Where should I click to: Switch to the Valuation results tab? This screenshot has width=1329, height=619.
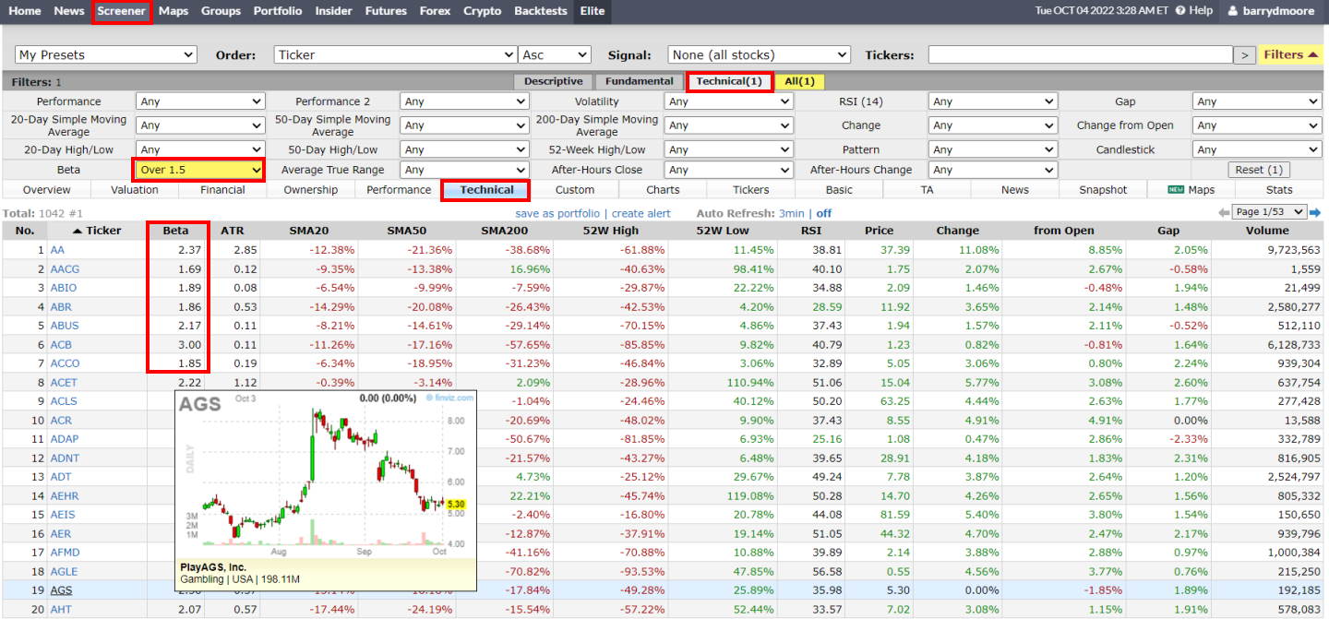[x=134, y=189]
